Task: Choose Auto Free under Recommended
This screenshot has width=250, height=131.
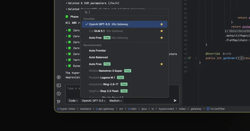Action: (x=125, y=64)
